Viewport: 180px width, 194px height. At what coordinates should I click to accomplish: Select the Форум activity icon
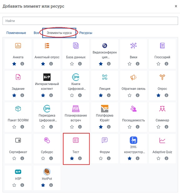105,140
